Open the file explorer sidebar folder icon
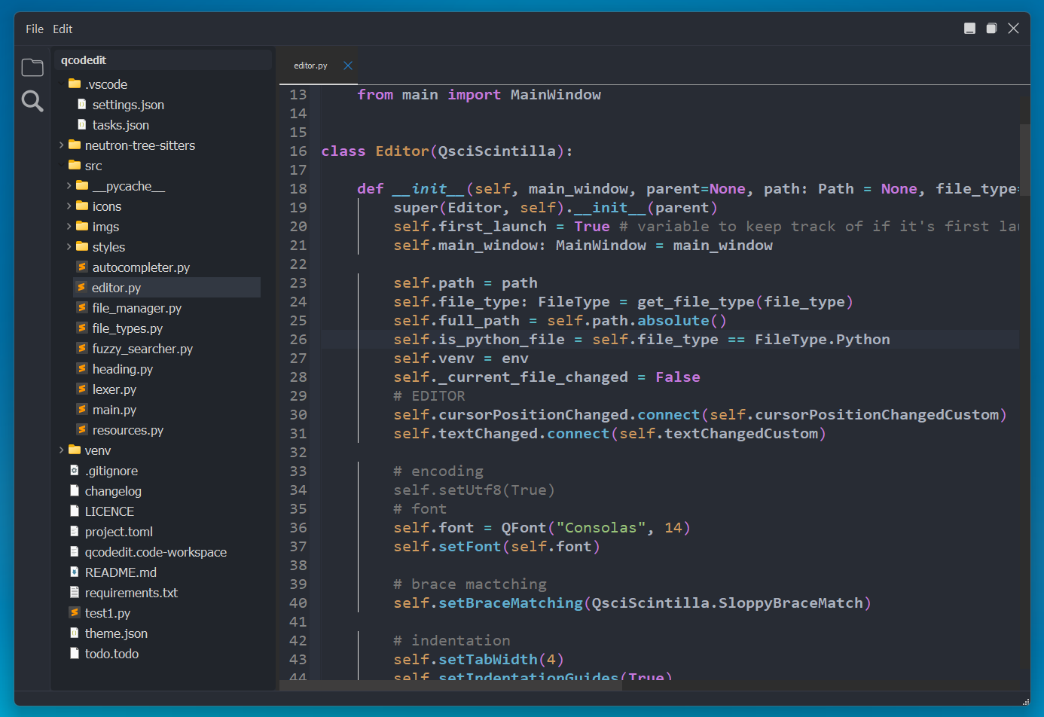 point(32,68)
